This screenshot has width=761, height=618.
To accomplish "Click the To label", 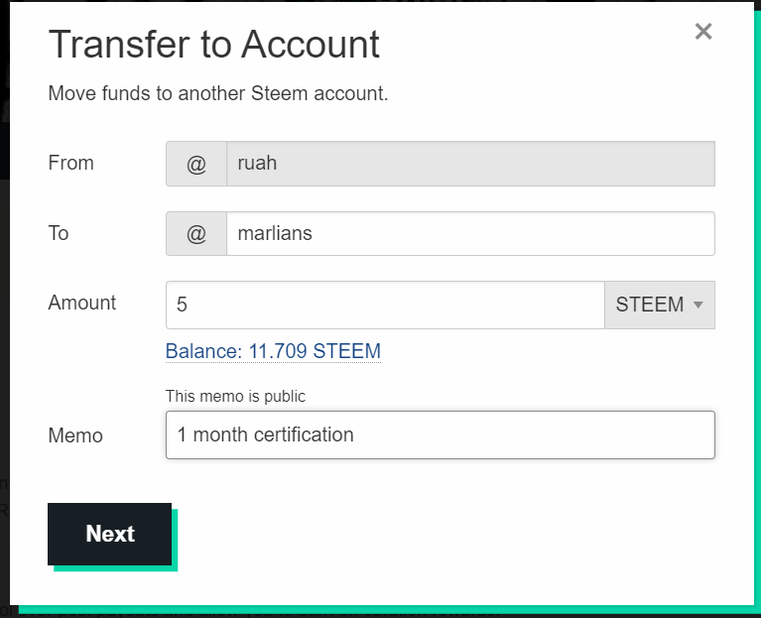I will pyautogui.click(x=59, y=233).
